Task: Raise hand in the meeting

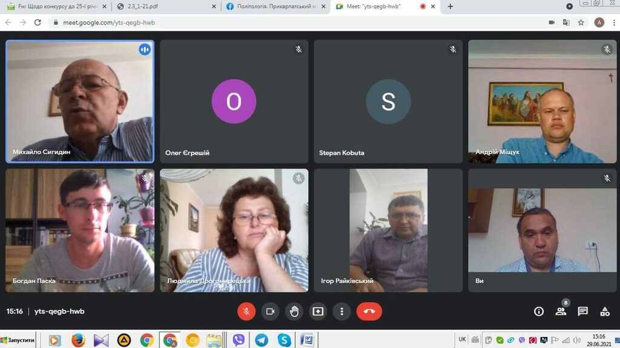Action: (294, 311)
